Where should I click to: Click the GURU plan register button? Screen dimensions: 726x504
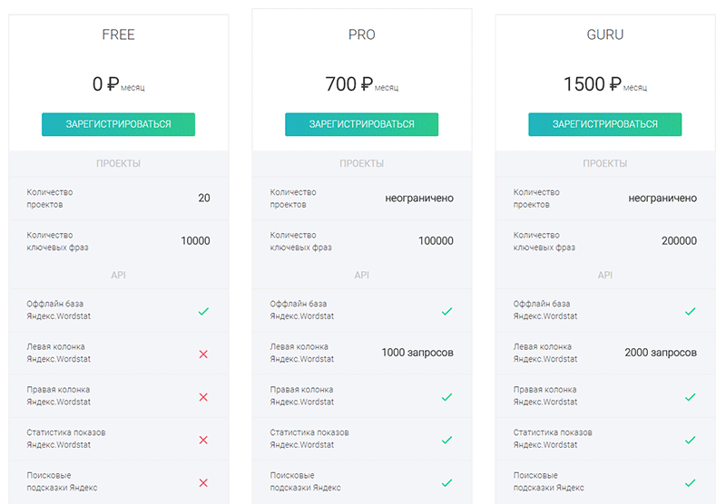point(604,124)
